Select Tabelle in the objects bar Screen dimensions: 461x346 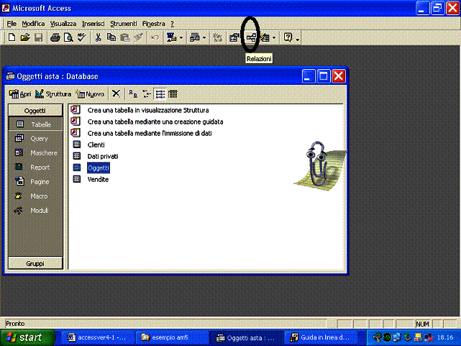35,124
